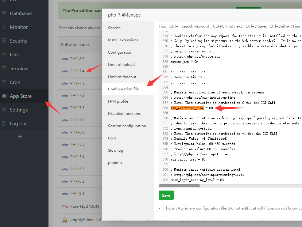Image resolution: width=302 pixels, height=227 pixels.
Task: Click line number 388 in gutter
Action: pos(165,108)
